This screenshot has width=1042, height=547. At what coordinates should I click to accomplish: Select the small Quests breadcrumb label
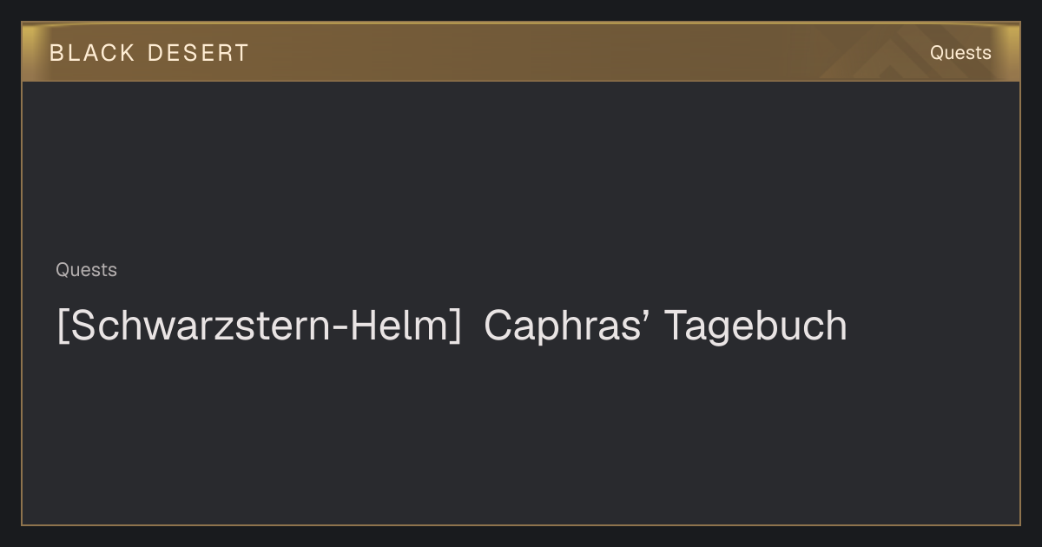(86, 270)
